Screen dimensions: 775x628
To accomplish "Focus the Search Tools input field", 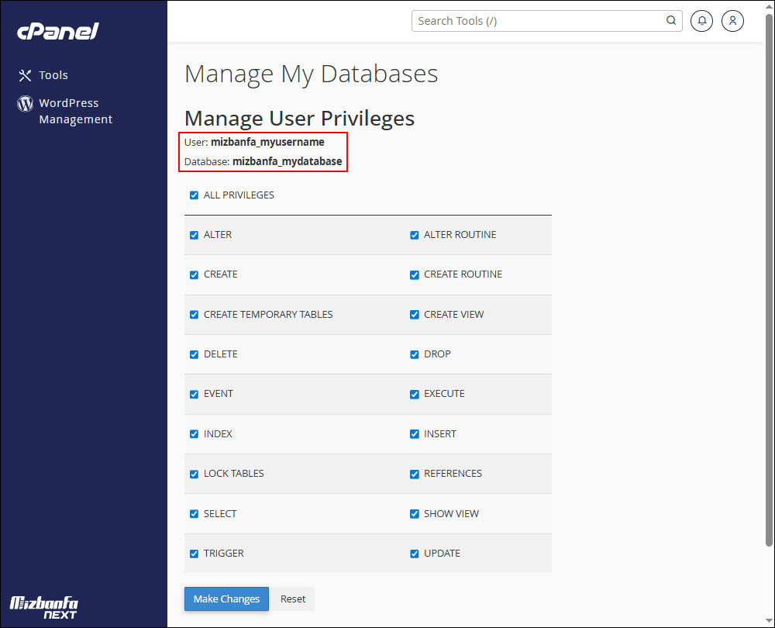I will (539, 21).
